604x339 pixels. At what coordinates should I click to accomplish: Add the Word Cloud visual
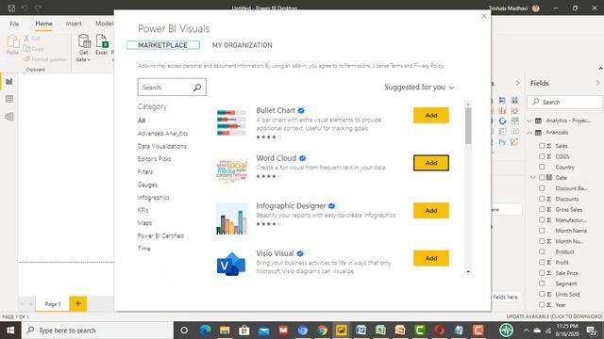(x=431, y=163)
